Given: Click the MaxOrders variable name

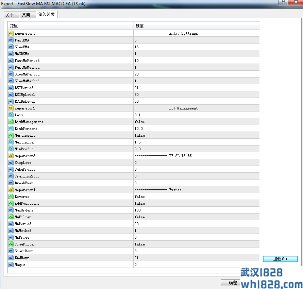Looking at the screenshot, I should pyautogui.click(x=24, y=210).
